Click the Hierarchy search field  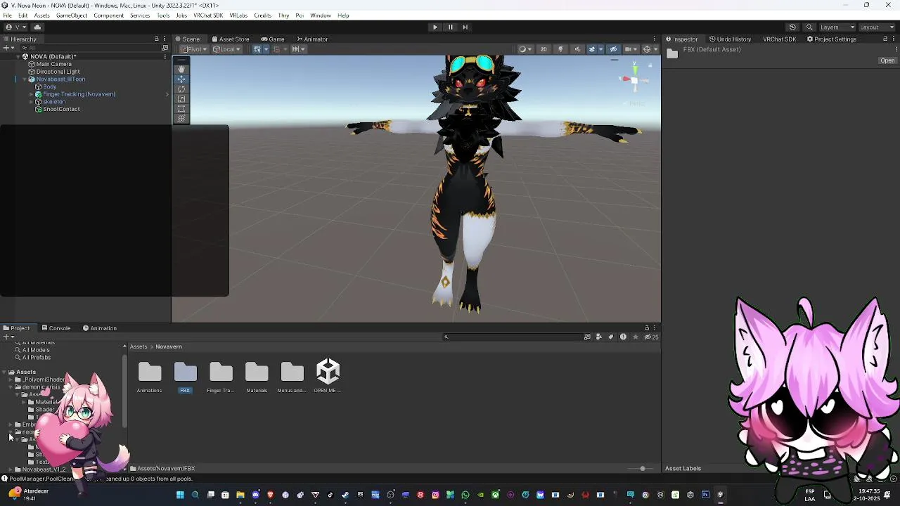pyautogui.click(x=91, y=48)
